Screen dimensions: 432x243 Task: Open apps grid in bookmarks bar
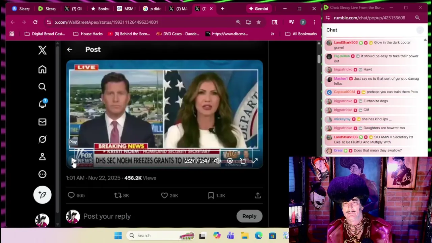(x=12, y=34)
